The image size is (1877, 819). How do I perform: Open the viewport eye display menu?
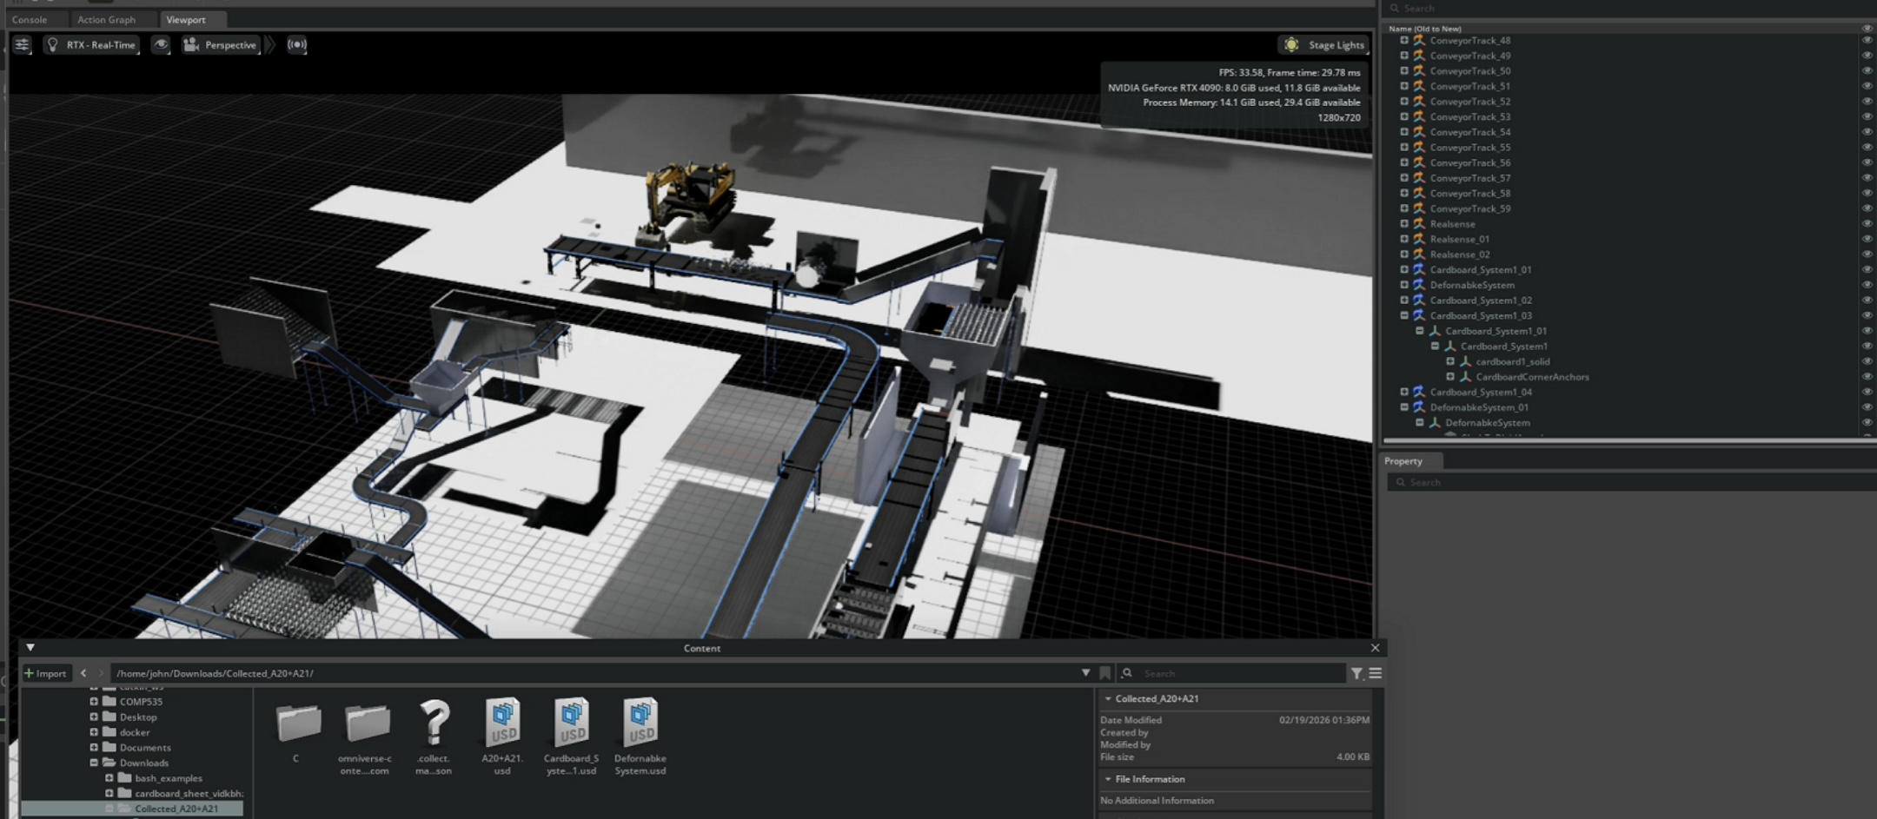(161, 44)
